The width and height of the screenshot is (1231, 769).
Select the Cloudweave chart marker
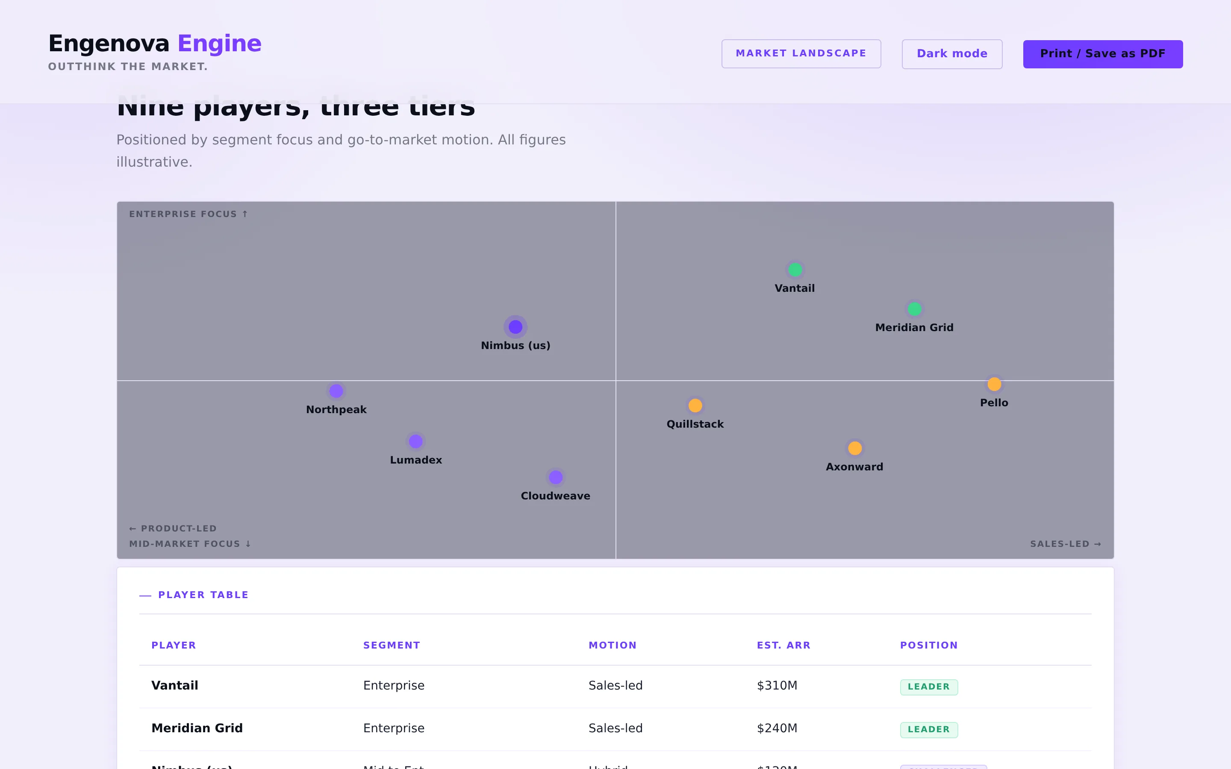click(556, 477)
